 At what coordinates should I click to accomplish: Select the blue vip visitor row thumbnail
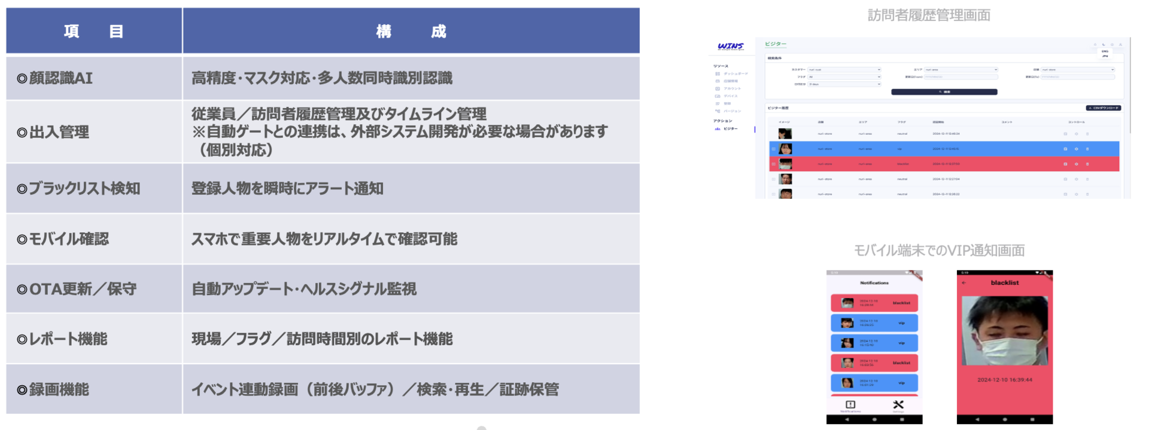[x=785, y=149]
